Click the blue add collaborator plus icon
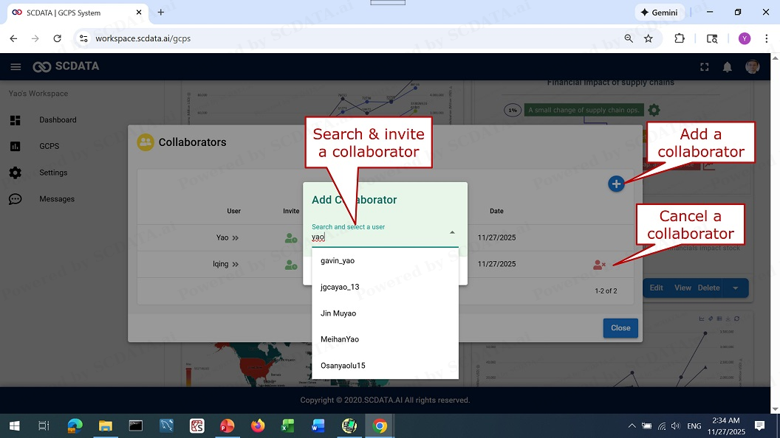Viewport: 780px width, 438px height. [616, 184]
